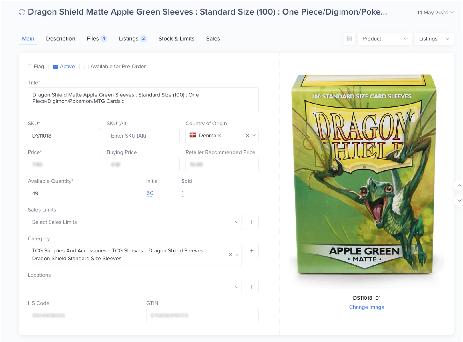Expand the Select Sales Limits dropdown
The image size is (463, 342).
tap(135, 222)
